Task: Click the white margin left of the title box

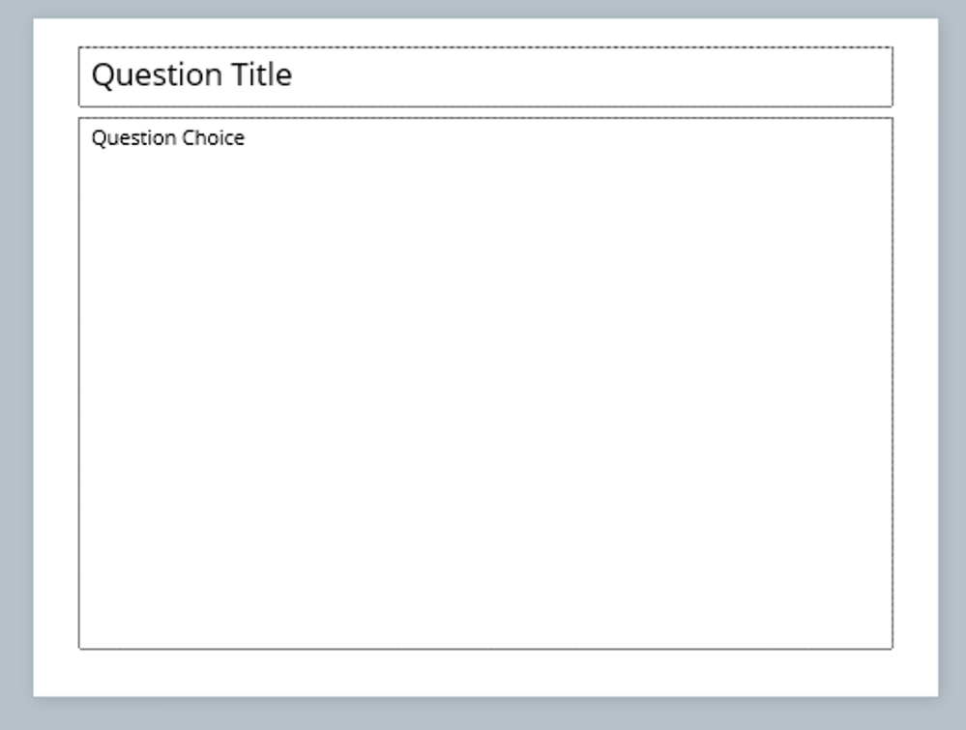Action: (56, 76)
